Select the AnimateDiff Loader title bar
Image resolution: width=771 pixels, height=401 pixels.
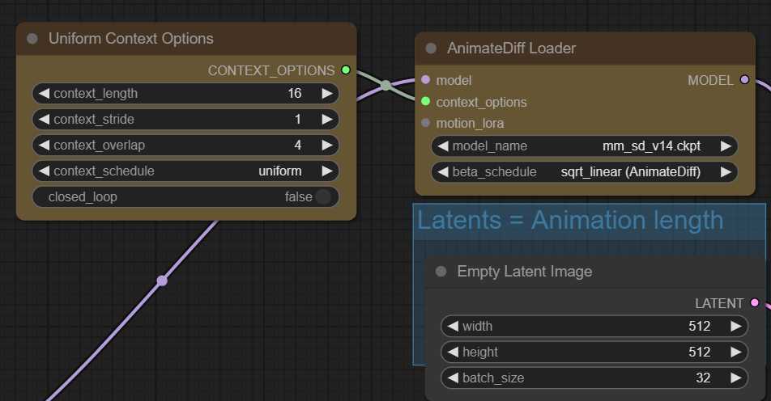pos(585,49)
